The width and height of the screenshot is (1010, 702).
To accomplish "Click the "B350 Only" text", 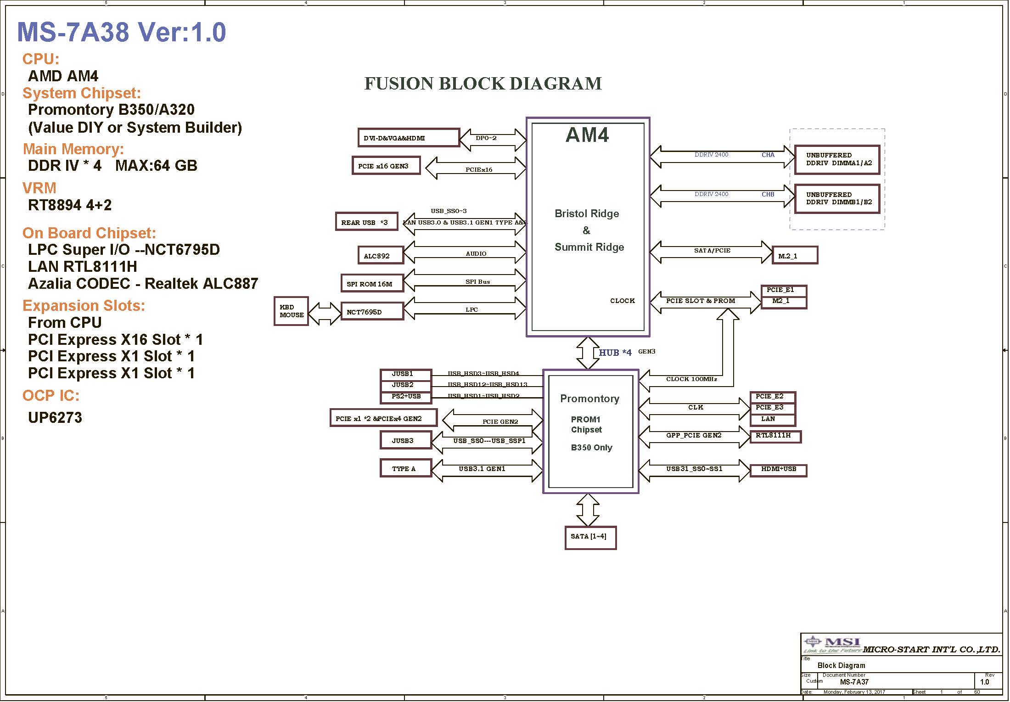I will [x=591, y=448].
